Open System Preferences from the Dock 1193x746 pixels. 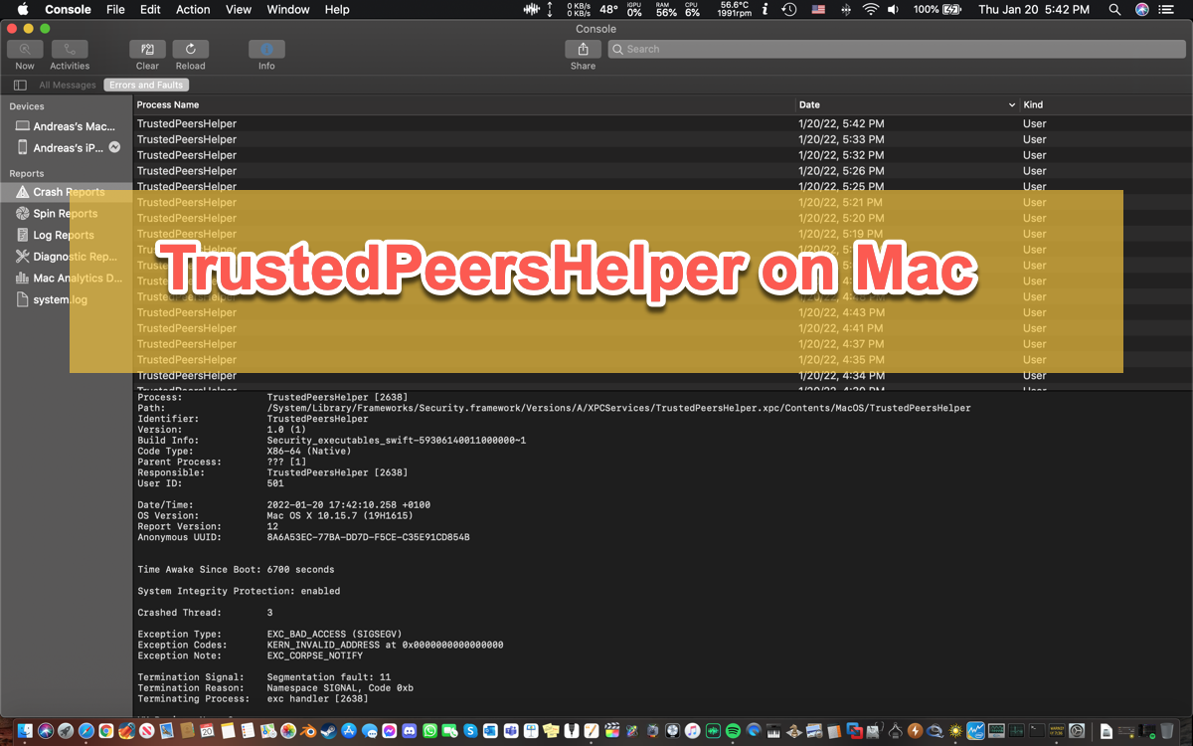pos(1077,731)
